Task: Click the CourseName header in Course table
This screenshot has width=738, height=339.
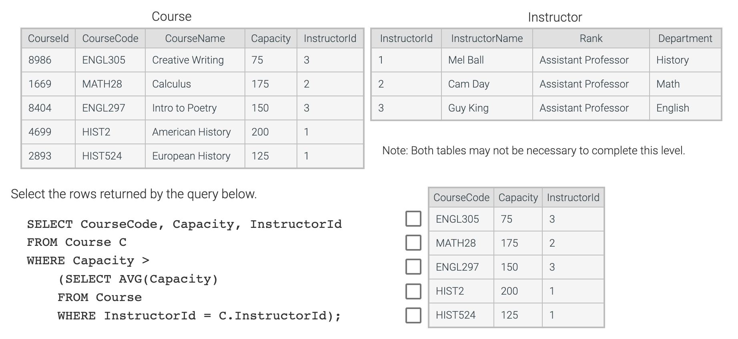Action: click(x=195, y=38)
